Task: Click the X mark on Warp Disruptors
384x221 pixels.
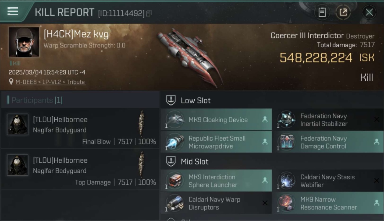Action: click(265, 203)
